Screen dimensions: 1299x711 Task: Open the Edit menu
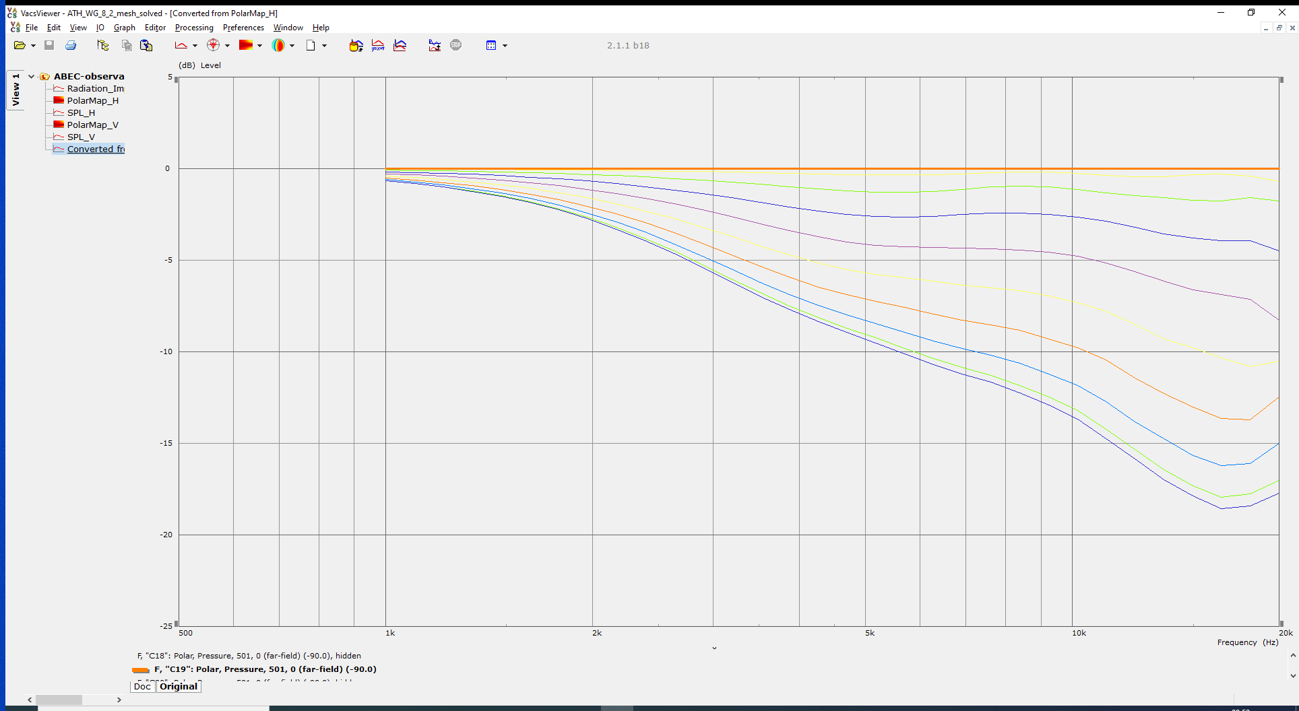pyautogui.click(x=54, y=28)
